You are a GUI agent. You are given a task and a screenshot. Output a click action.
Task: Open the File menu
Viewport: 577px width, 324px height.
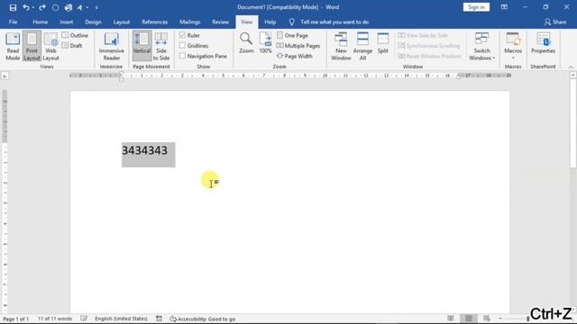(13, 22)
